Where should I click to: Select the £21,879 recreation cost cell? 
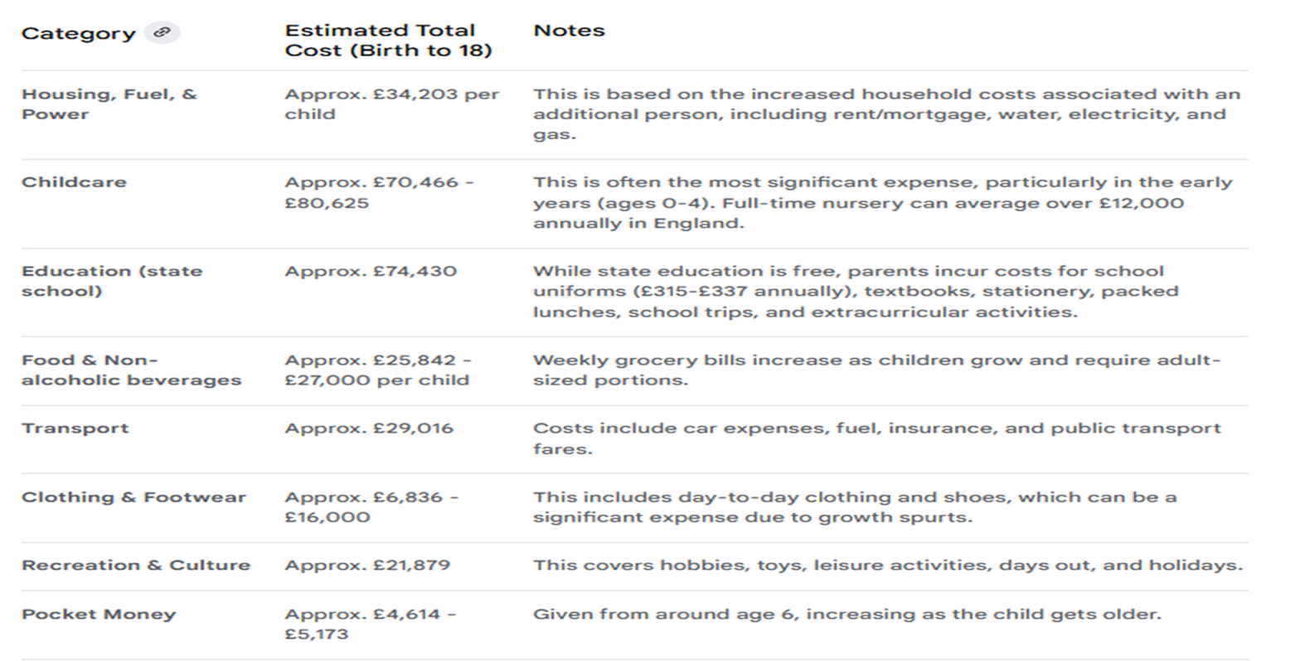coord(367,565)
